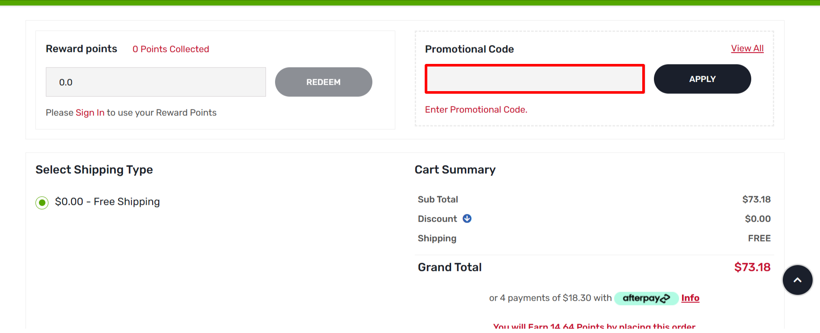Click the 0 Points Collected label
Image resolution: width=820 pixels, height=333 pixels.
click(x=170, y=49)
